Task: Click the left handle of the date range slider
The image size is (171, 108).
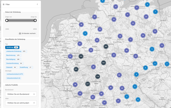Action: click(x=7, y=21)
